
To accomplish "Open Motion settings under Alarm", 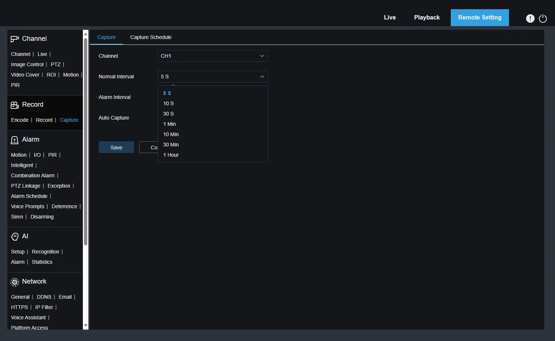I will 18,155.
